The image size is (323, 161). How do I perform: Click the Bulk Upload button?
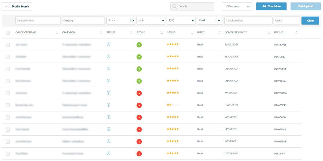(x=306, y=6)
